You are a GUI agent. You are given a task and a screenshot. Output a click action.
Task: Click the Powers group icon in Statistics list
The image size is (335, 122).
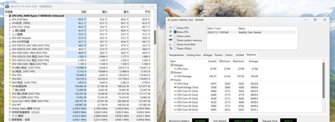point(172,73)
